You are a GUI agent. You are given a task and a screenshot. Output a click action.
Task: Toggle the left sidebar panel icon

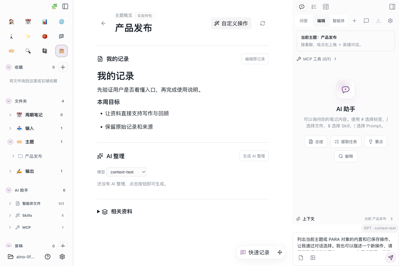(65, 6)
